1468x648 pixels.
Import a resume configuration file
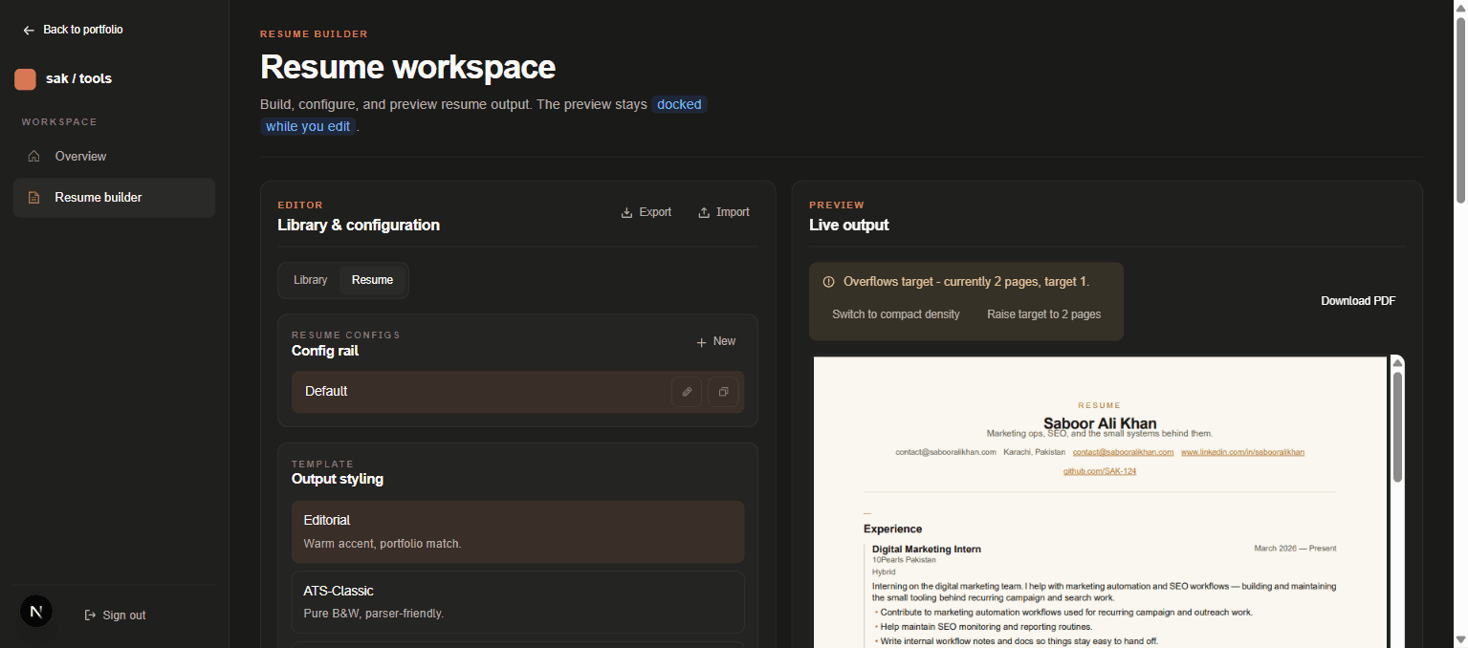(723, 212)
